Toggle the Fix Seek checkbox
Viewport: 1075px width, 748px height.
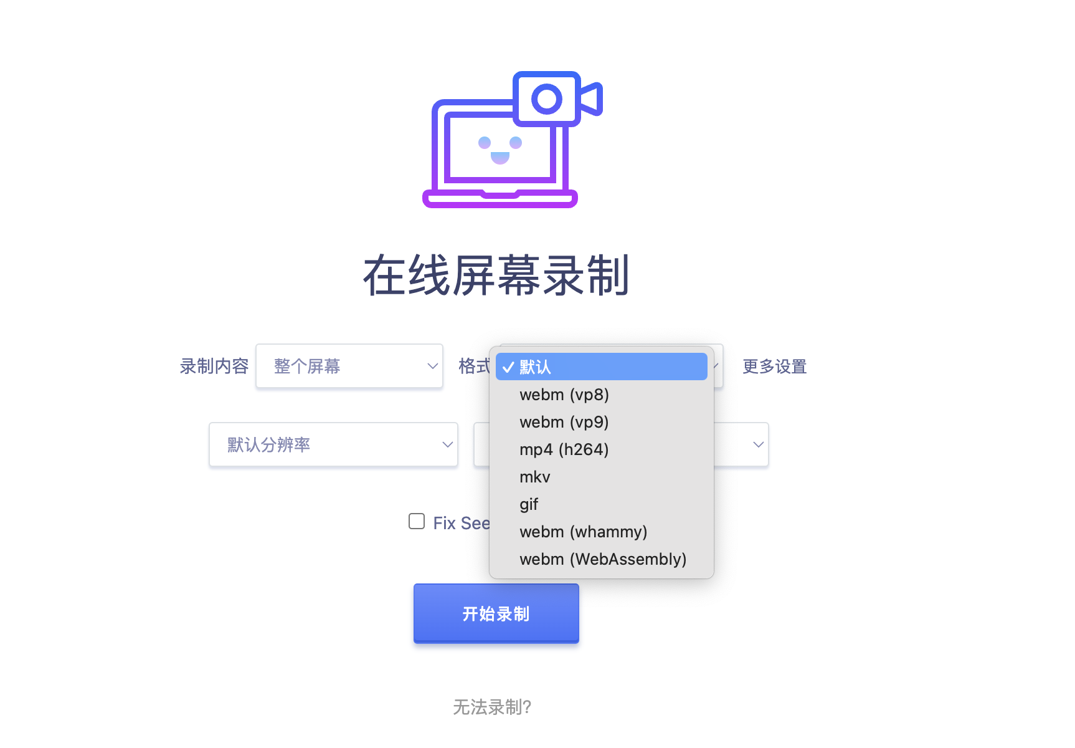point(417,521)
